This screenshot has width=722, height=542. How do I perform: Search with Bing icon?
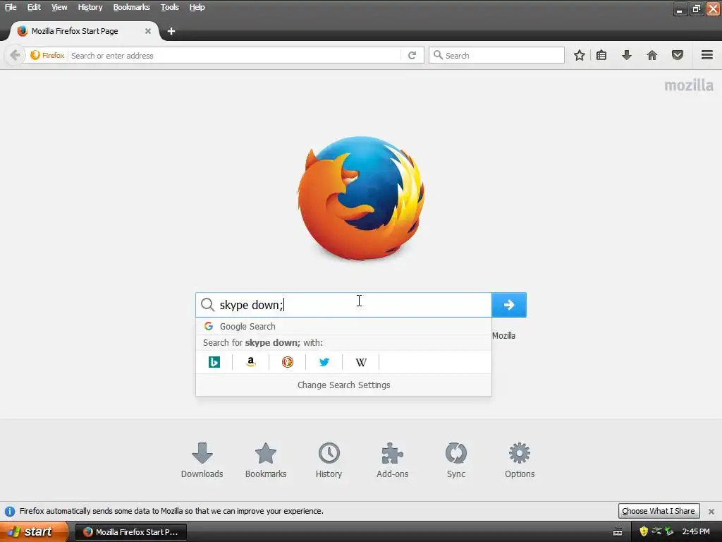point(214,362)
